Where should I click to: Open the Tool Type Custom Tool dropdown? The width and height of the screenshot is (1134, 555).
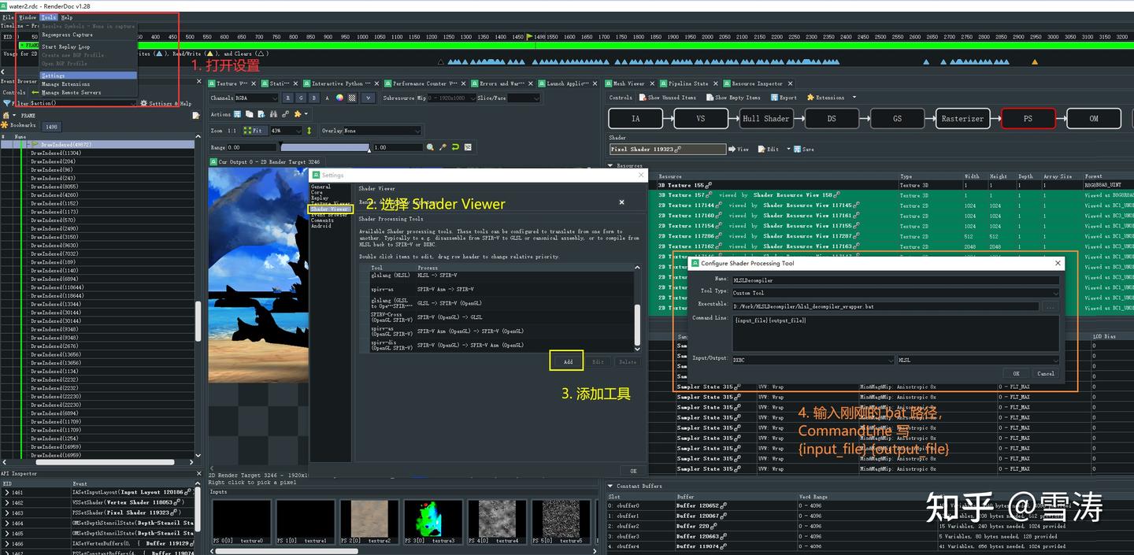pyautogui.click(x=895, y=293)
